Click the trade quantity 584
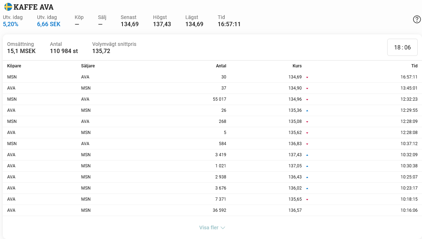This screenshot has height=239, width=422. (x=222, y=143)
